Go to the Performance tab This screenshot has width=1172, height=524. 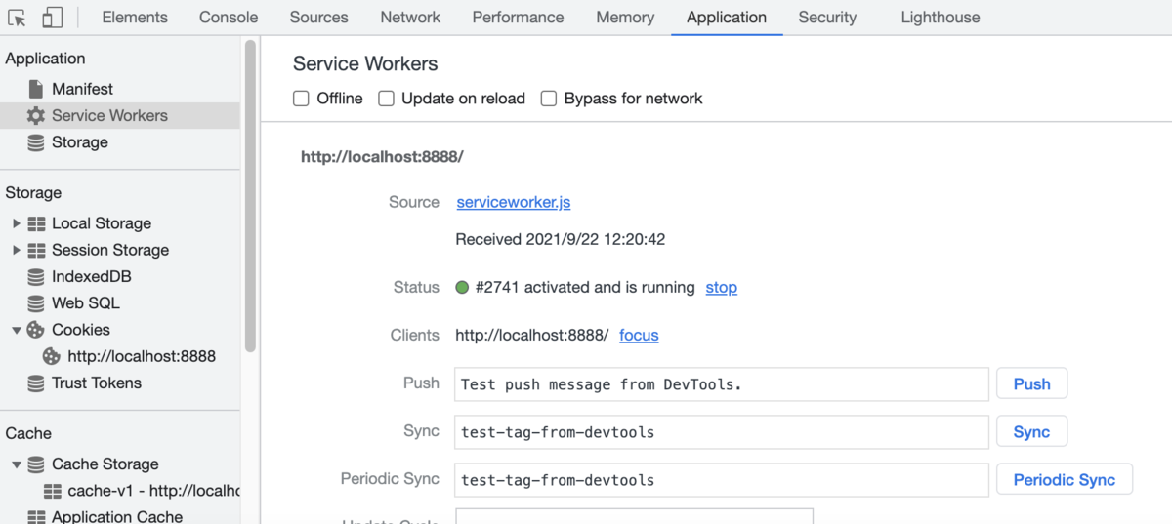click(518, 17)
